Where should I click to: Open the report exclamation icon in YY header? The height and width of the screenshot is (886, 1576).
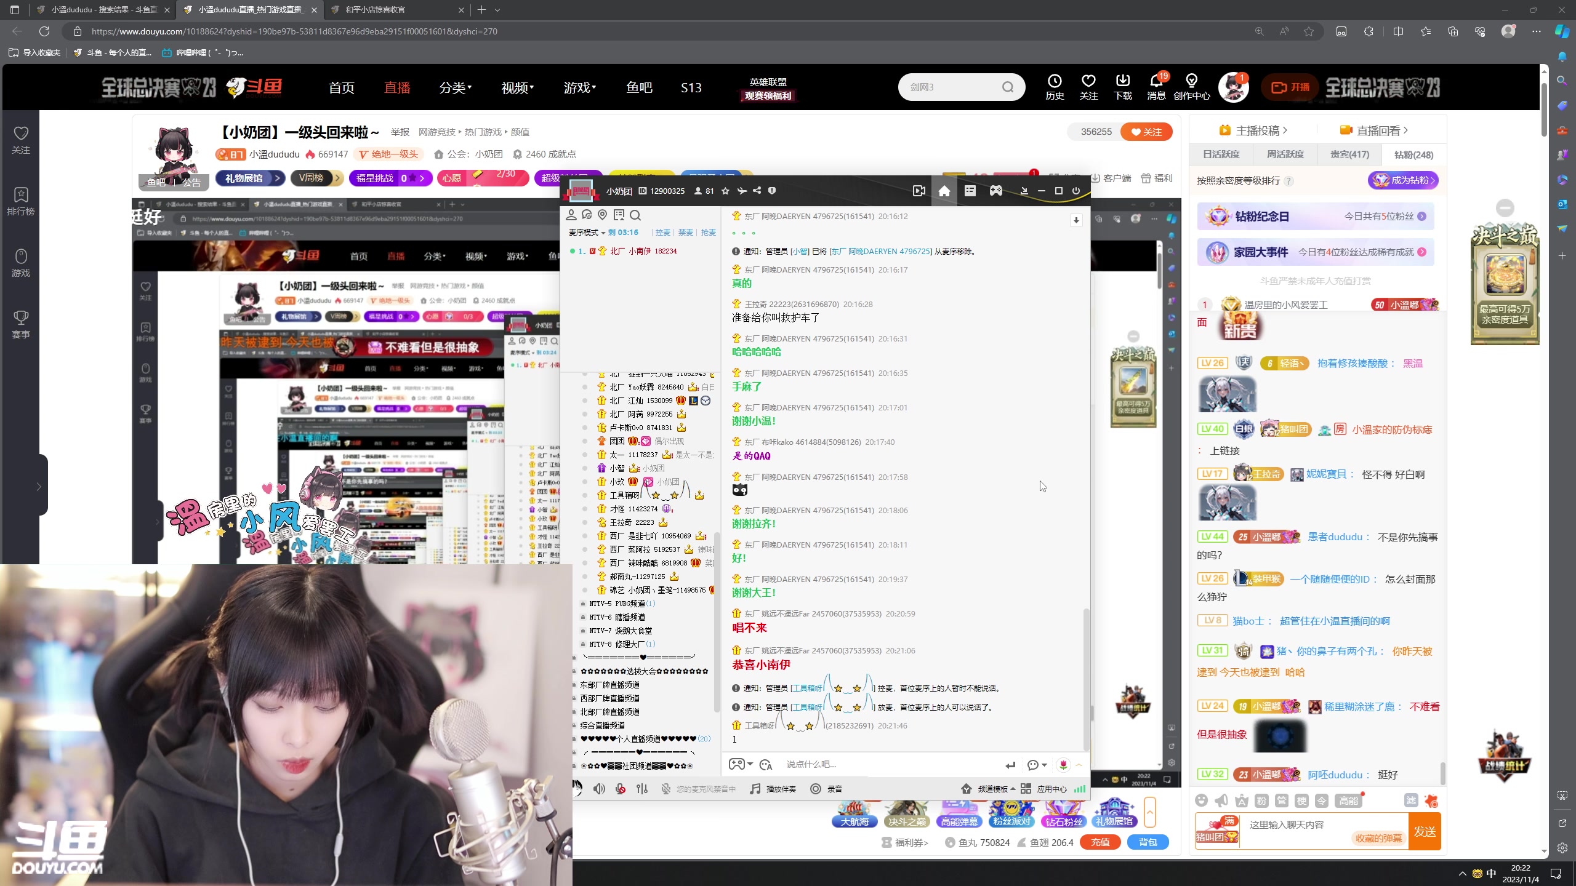pyautogui.click(x=772, y=191)
